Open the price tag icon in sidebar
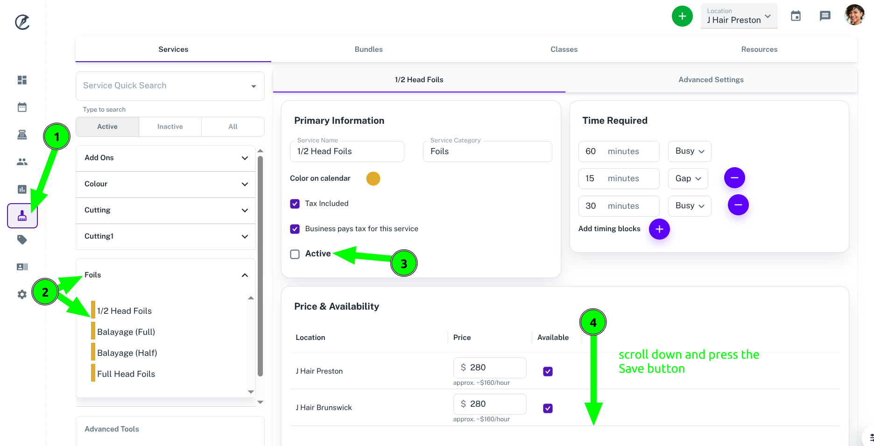The image size is (874, 446). point(22,240)
